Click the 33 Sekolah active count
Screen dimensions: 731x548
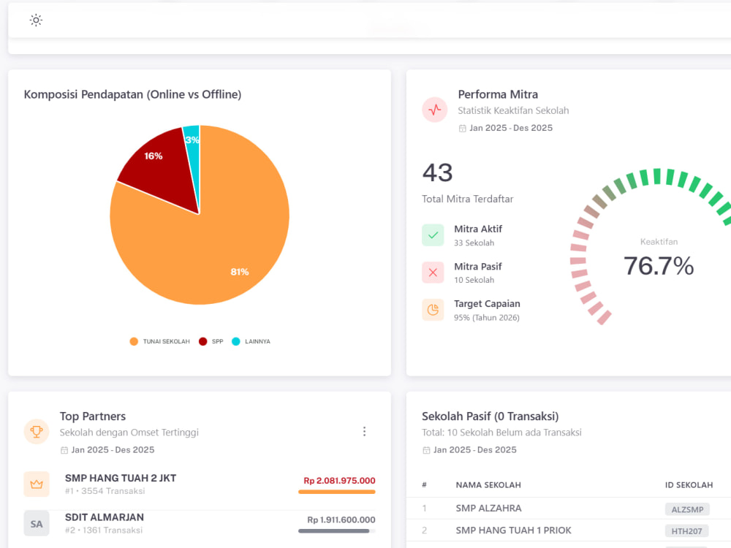(x=474, y=243)
